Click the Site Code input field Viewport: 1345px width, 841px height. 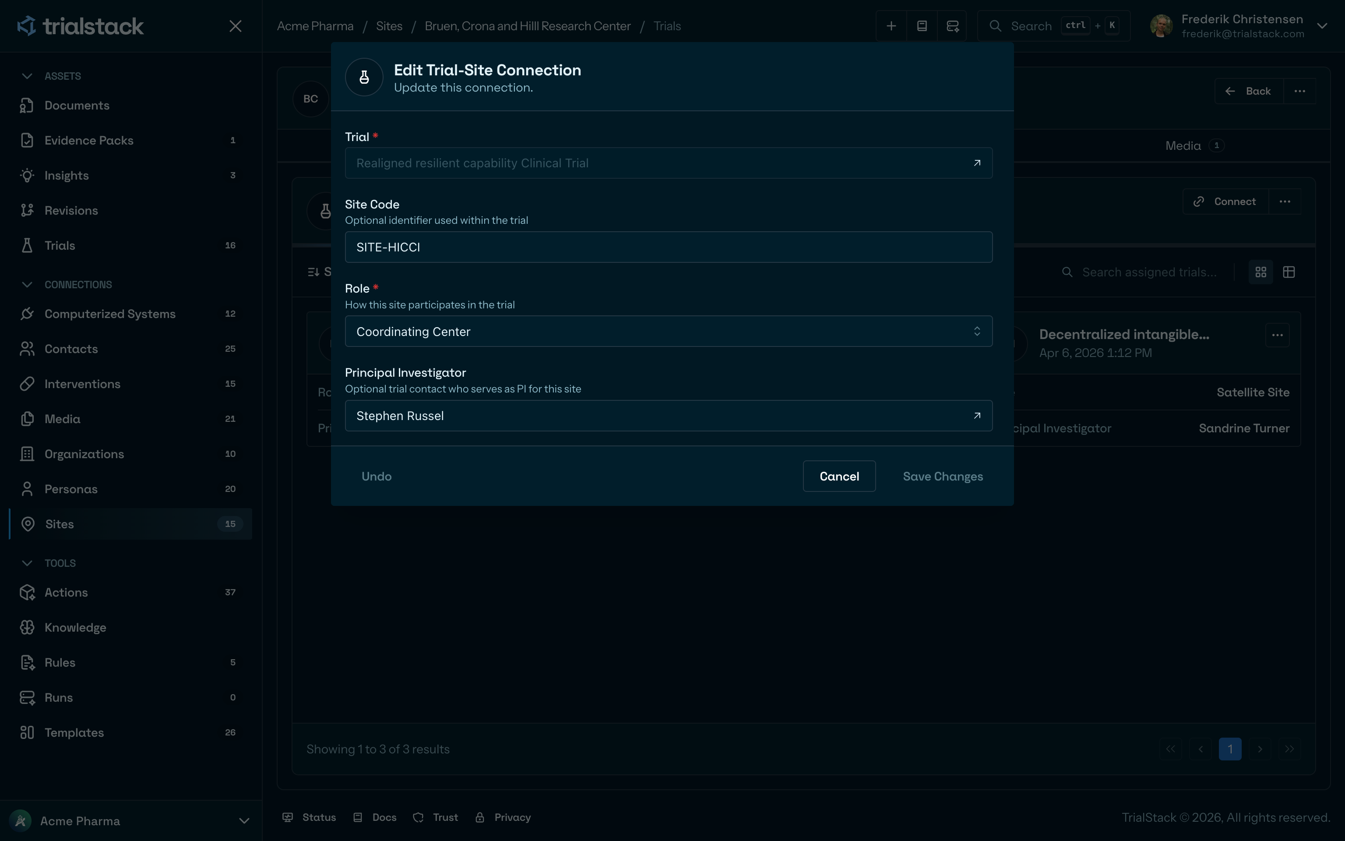pos(669,247)
